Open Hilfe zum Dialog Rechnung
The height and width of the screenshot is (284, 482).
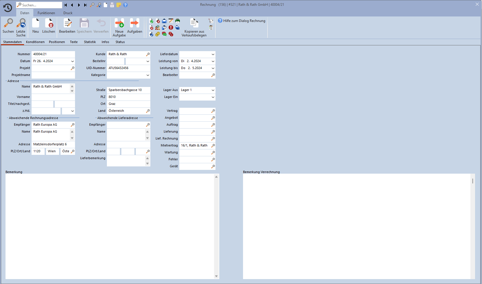pos(242,21)
